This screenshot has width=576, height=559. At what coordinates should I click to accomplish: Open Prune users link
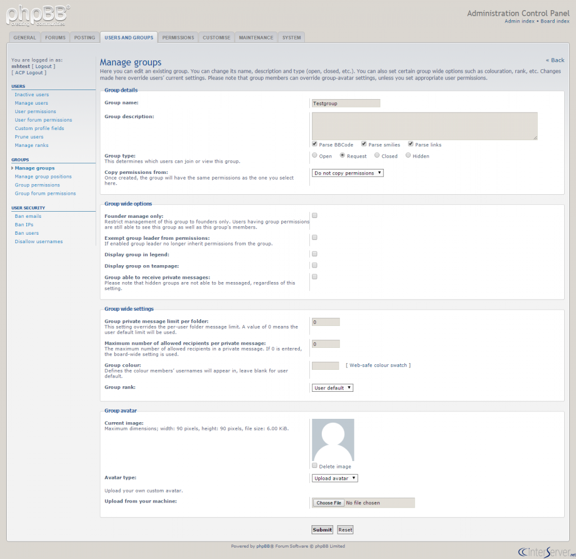(x=29, y=137)
